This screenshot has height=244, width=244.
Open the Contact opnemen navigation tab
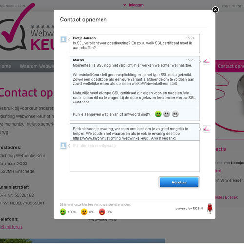(231, 66)
